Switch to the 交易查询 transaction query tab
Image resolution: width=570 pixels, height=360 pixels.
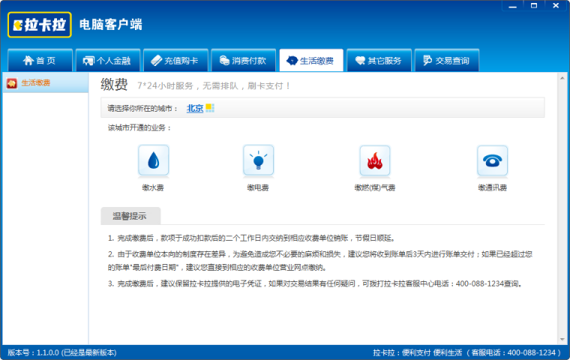pos(445,61)
